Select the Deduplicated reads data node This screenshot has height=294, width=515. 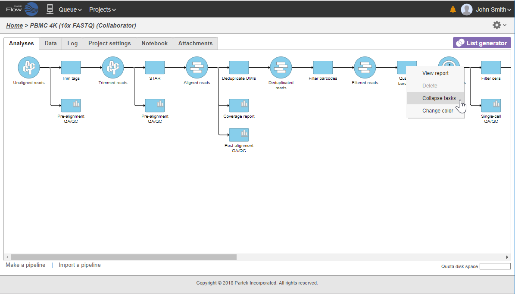pyautogui.click(x=281, y=68)
